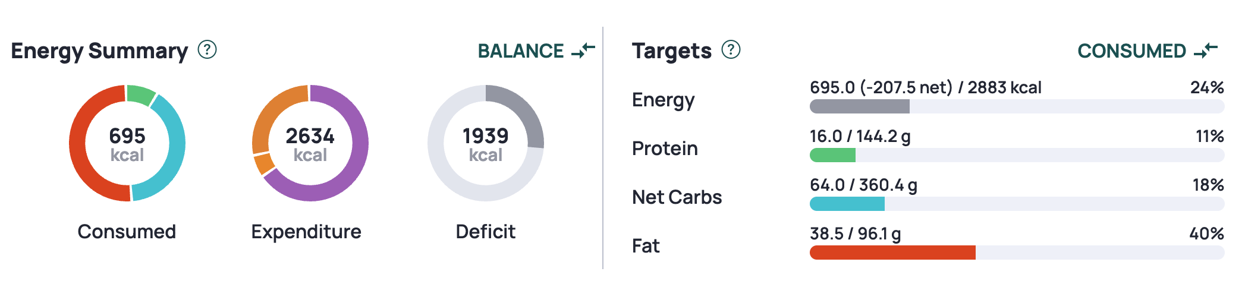Select the Deficit donut chart
This screenshot has width=1245, height=284.
(x=486, y=143)
